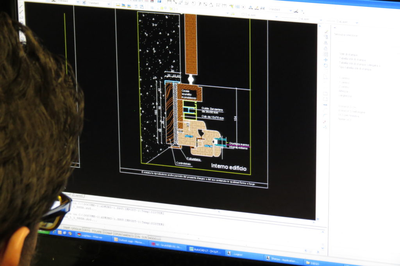Click the Baseline Dimension tool
The image size is (400, 266).
click(218, 5)
